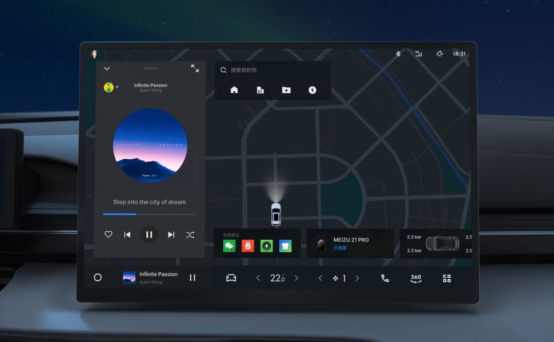Pause playback in the bottom mini player
This screenshot has width=554, height=342.
193,278
